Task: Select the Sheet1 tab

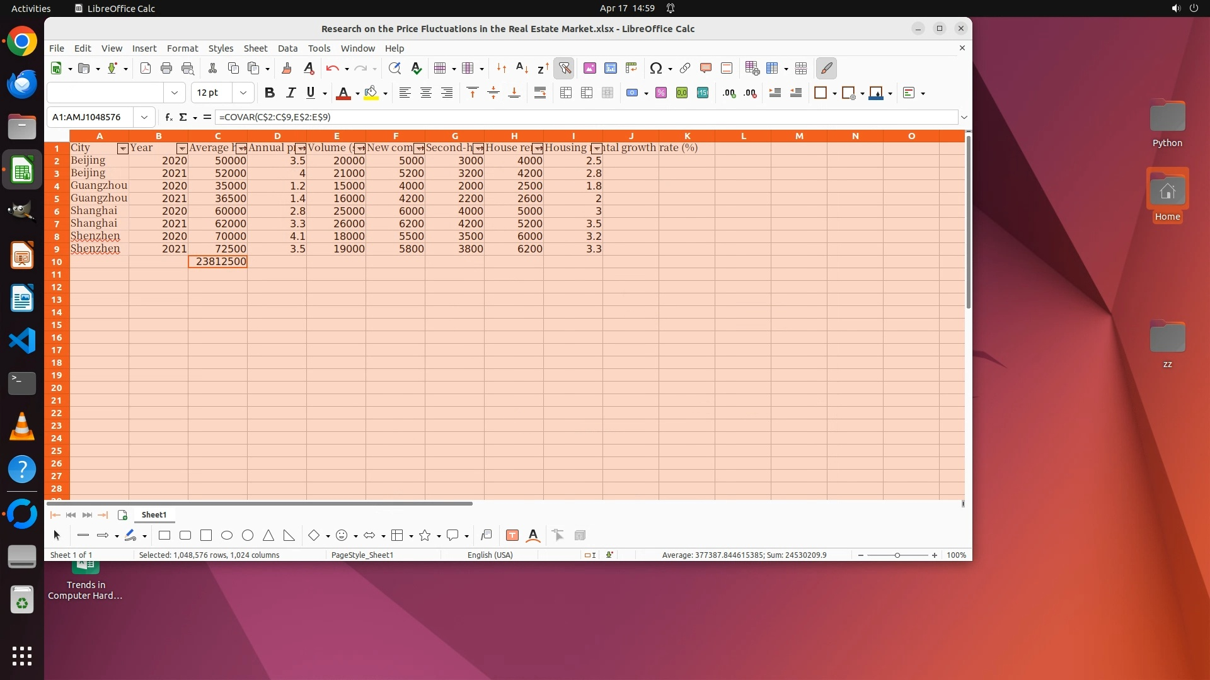Action: pyautogui.click(x=154, y=514)
